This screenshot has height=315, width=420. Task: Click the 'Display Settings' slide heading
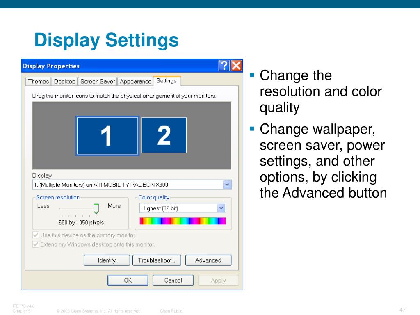[x=106, y=40]
